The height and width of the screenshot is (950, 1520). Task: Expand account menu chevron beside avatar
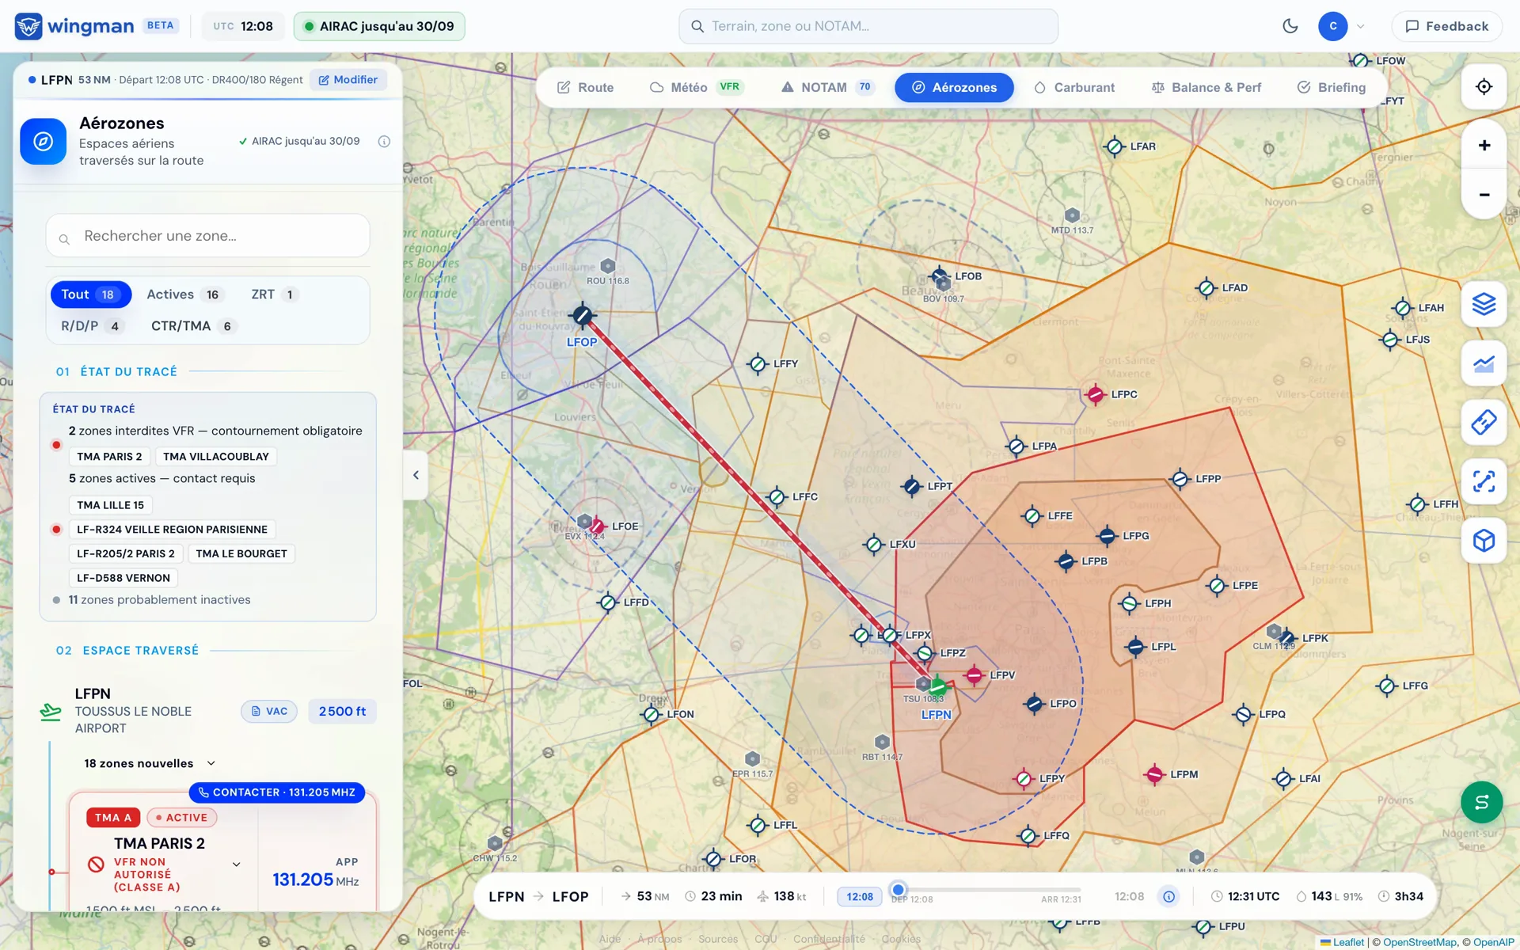tap(1361, 26)
